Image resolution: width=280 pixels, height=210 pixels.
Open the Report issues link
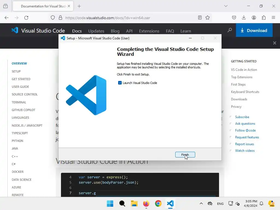(244, 144)
